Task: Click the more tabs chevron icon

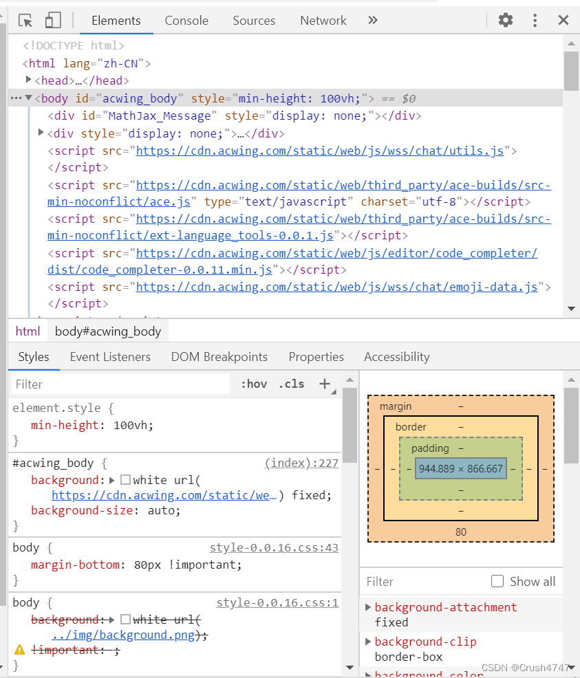Action: [x=372, y=20]
